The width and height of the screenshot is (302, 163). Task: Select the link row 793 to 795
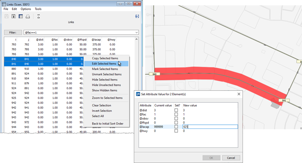[x=69, y=49]
